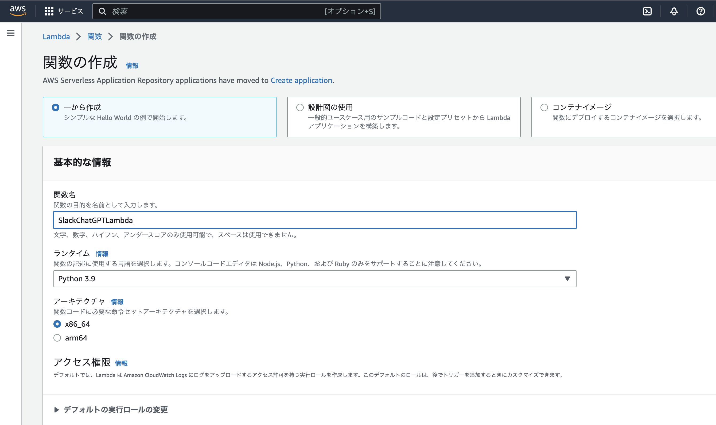Select the x86_64 radio button
Image resolution: width=716 pixels, height=425 pixels.
(57, 324)
